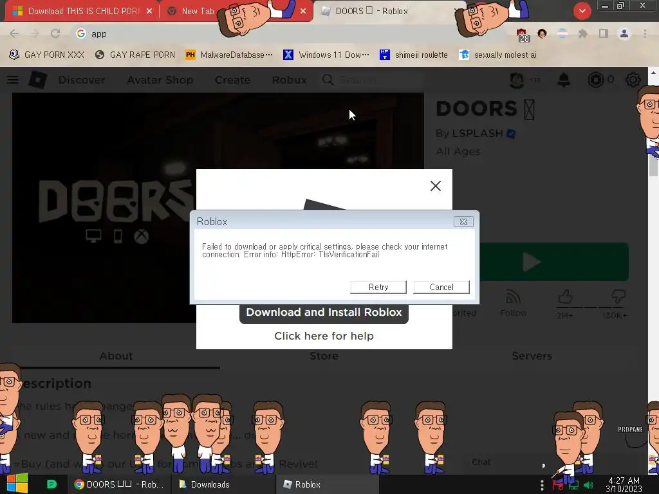Open the Roblox settings gear
This screenshot has width=659, height=494.
(x=633, y=79)
